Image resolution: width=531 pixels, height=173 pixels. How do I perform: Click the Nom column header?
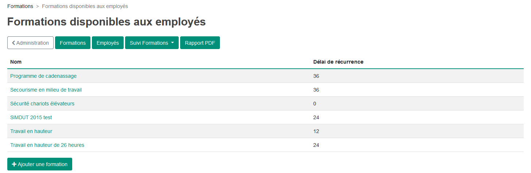click(16, 62)
